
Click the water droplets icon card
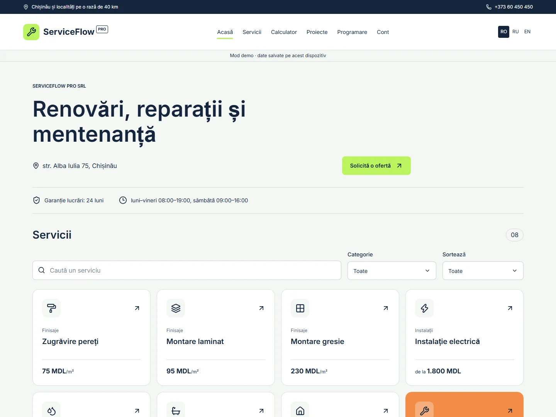(x=51, y=411)
